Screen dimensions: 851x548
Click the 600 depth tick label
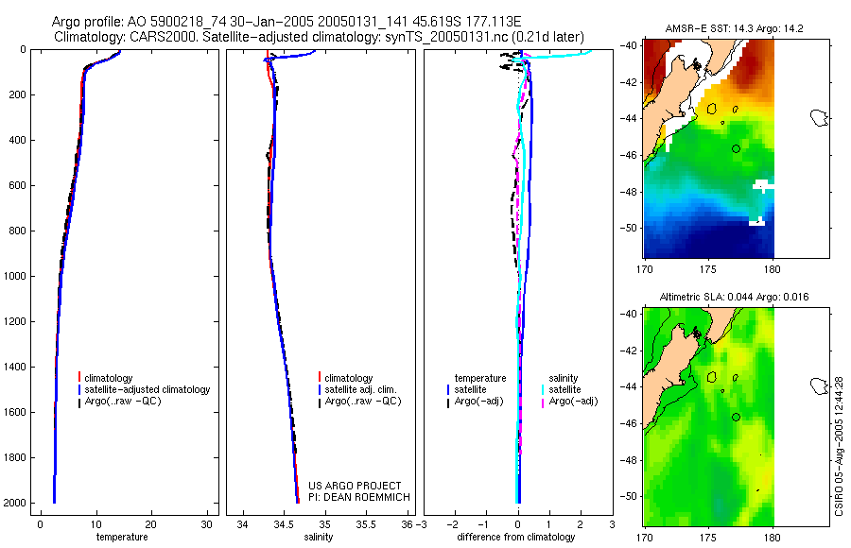pyautogui.click(x=17, y=185)
